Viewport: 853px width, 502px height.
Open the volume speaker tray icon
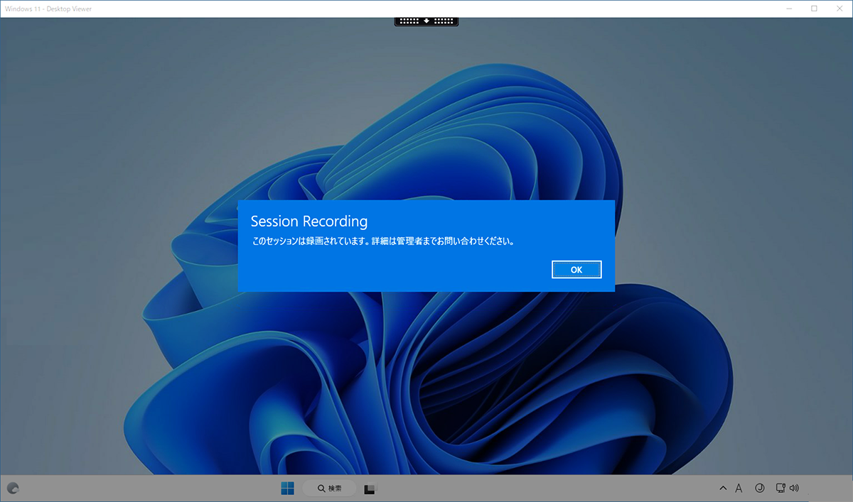pyautogui.click(x=794, y=489)
